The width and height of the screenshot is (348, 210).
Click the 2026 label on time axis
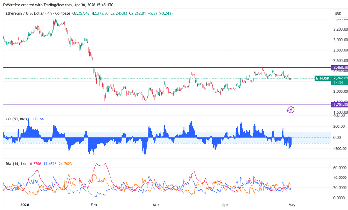point(25,205)
